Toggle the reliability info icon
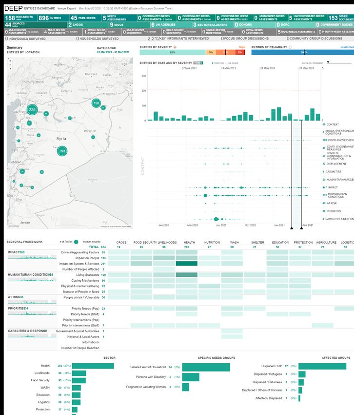Screen dimensions: 354x415 [x=290, y=47]
